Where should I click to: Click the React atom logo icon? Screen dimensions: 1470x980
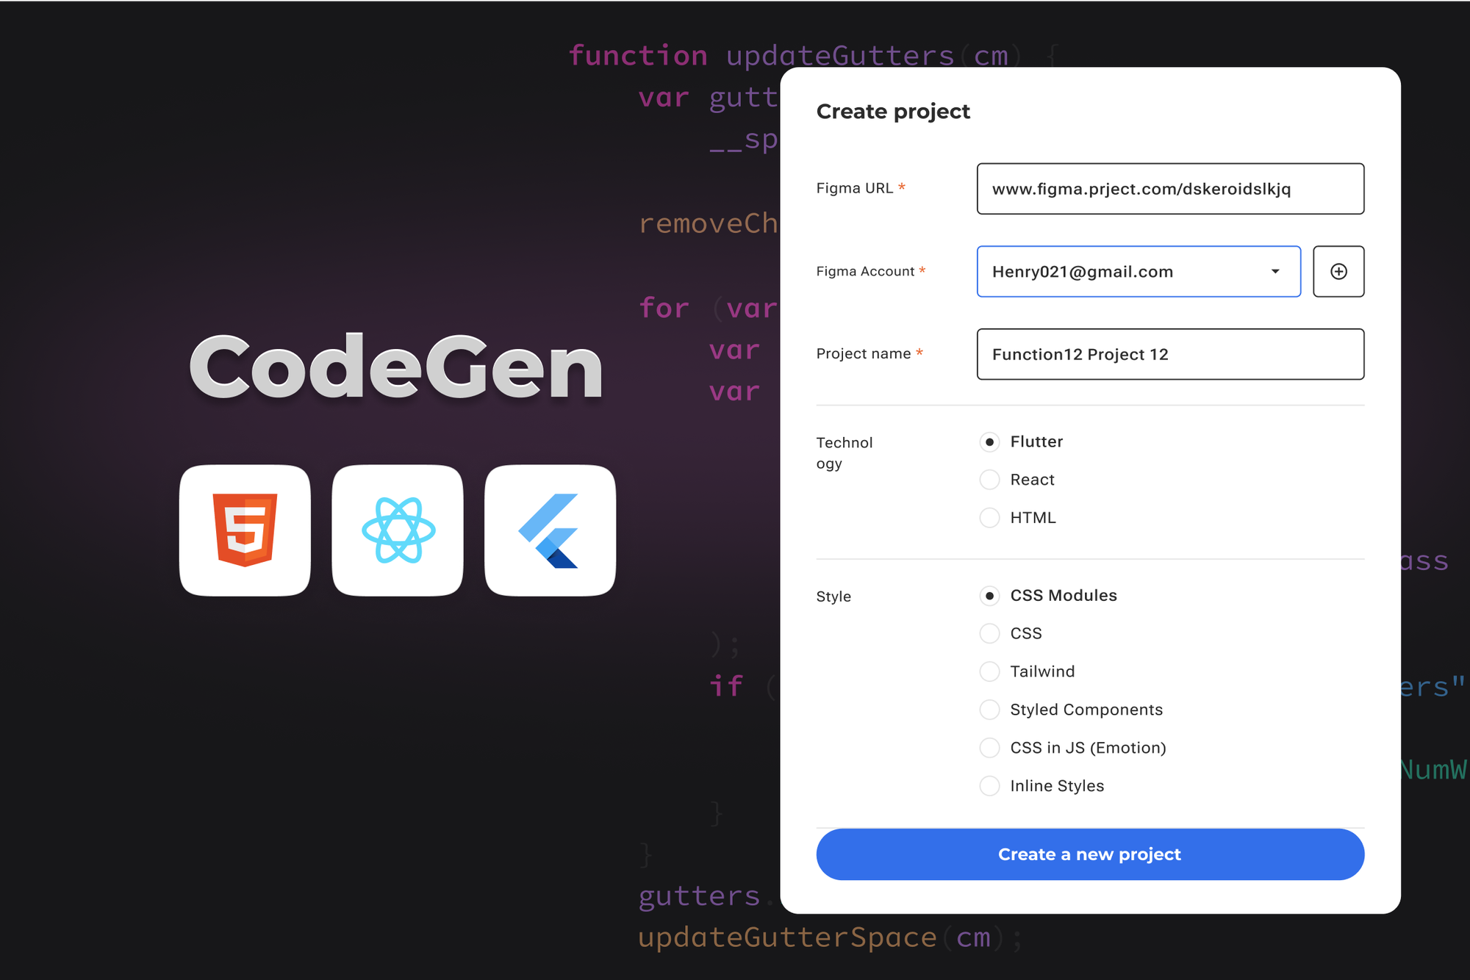[x=398, y=530]
